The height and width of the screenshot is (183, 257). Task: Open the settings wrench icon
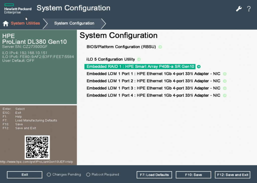coord(239,8)
